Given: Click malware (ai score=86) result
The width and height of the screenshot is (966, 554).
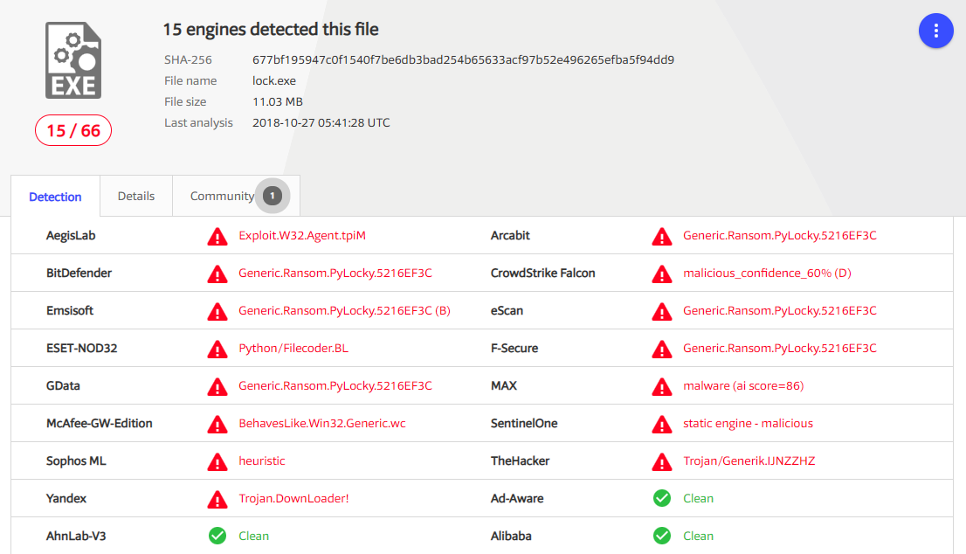Looking at the screenshot, I should click(x=743, y=385).
